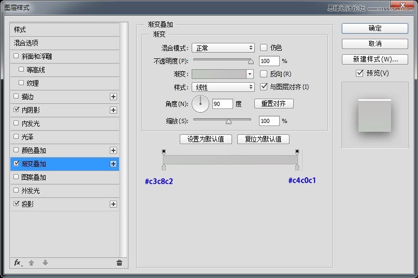The height and width of the screenshot is (278, 418).
Task: Uncheck the 投影 checkbox
Action: coord(16,204)
